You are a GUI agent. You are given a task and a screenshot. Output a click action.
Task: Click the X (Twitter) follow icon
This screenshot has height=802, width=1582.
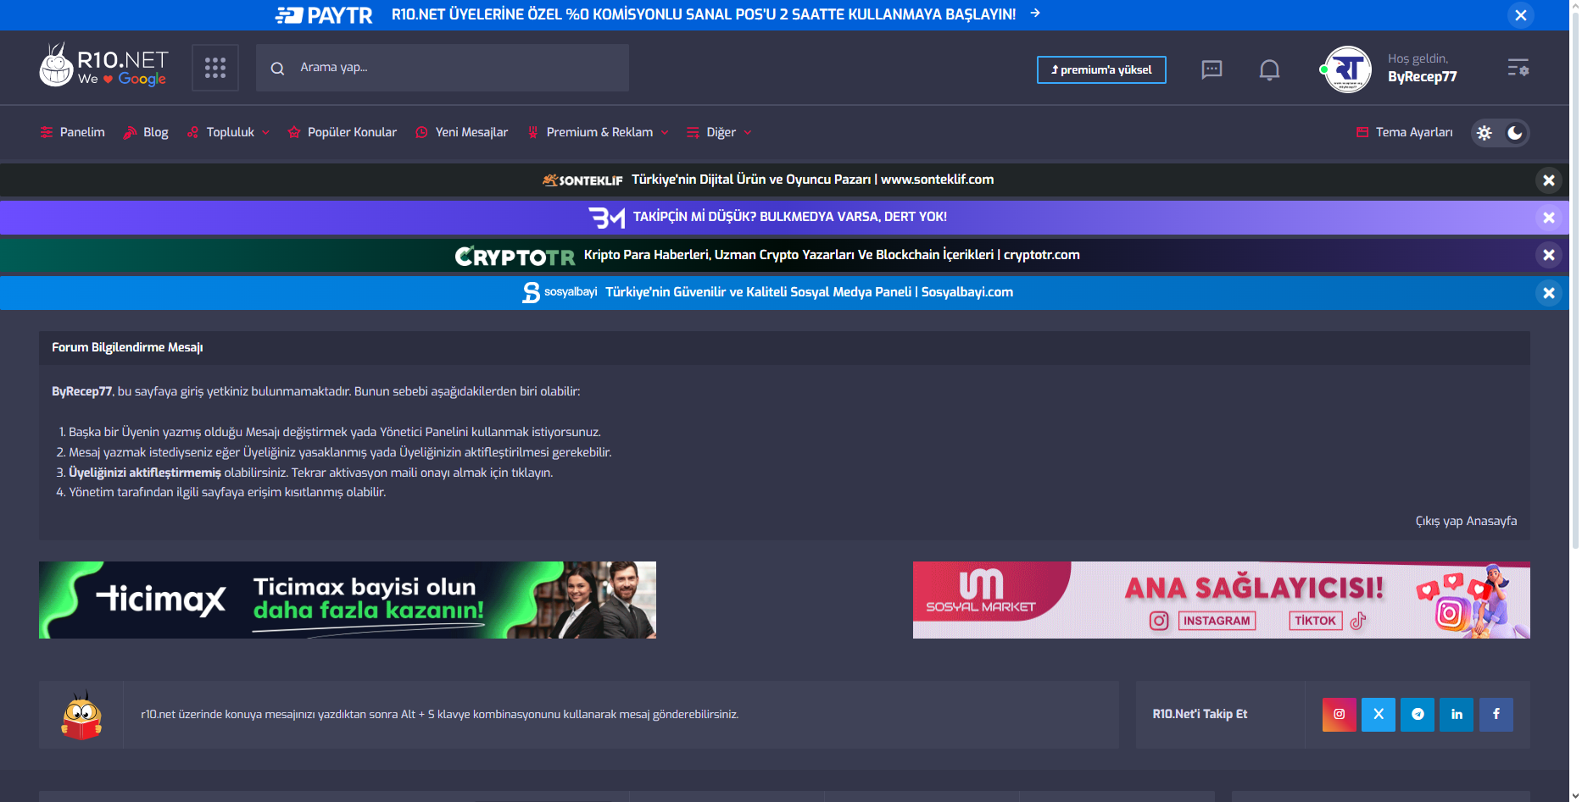point(1379,714)
